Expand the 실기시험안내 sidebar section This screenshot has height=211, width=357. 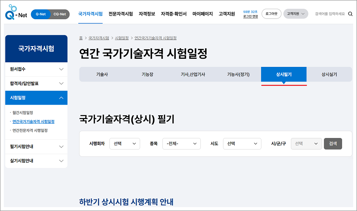point(36,161)
